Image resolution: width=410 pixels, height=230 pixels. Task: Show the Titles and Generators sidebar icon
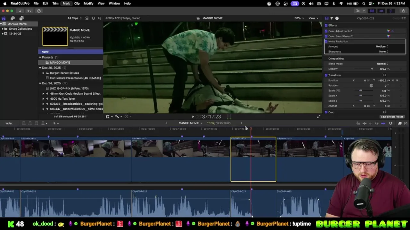point(21,18)
